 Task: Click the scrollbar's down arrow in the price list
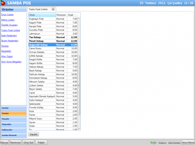pyautogui.click(x=79, y=129)
